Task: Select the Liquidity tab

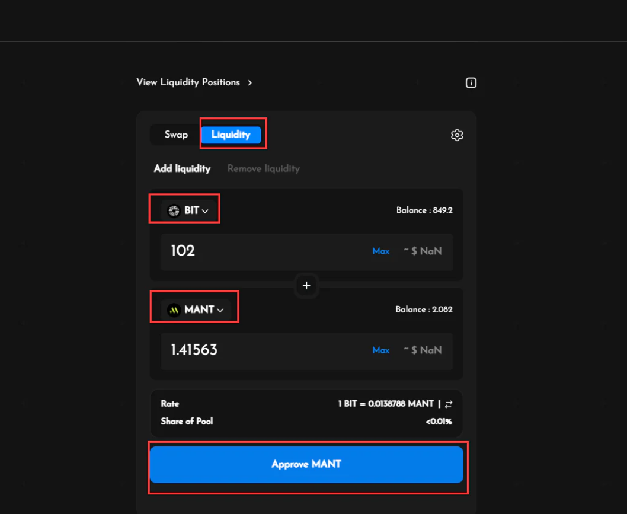Action: pos(231,135)
